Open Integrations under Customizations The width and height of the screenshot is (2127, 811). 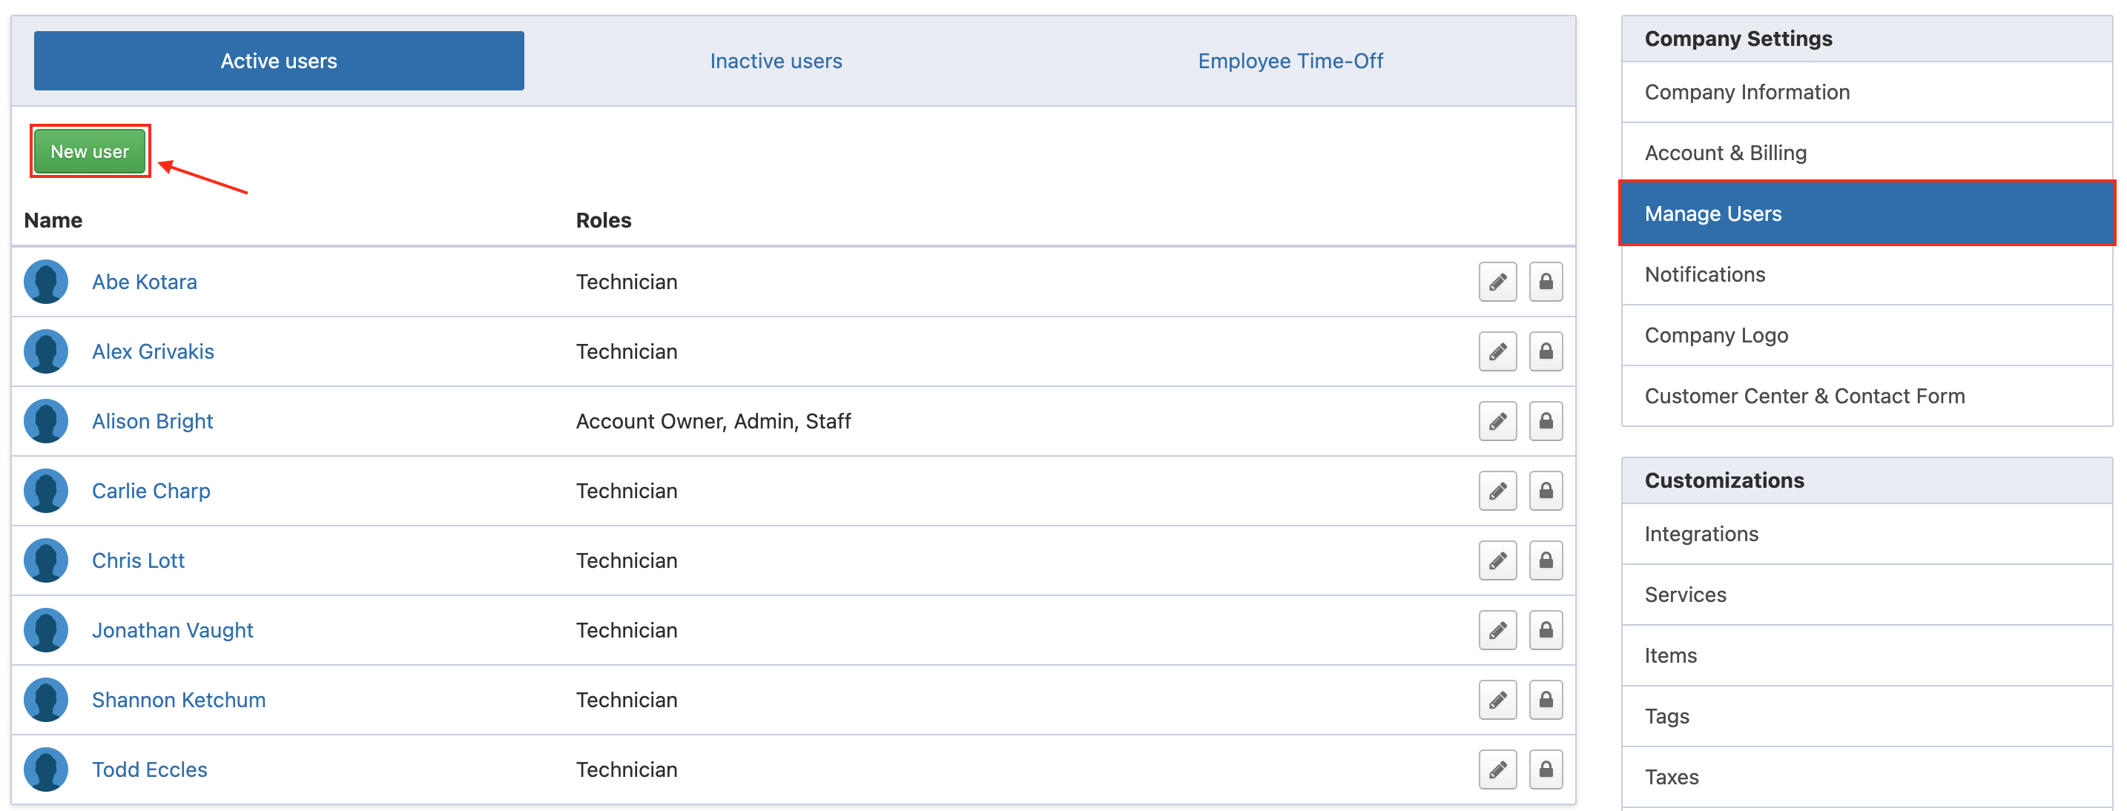[x=1701, y=534]
